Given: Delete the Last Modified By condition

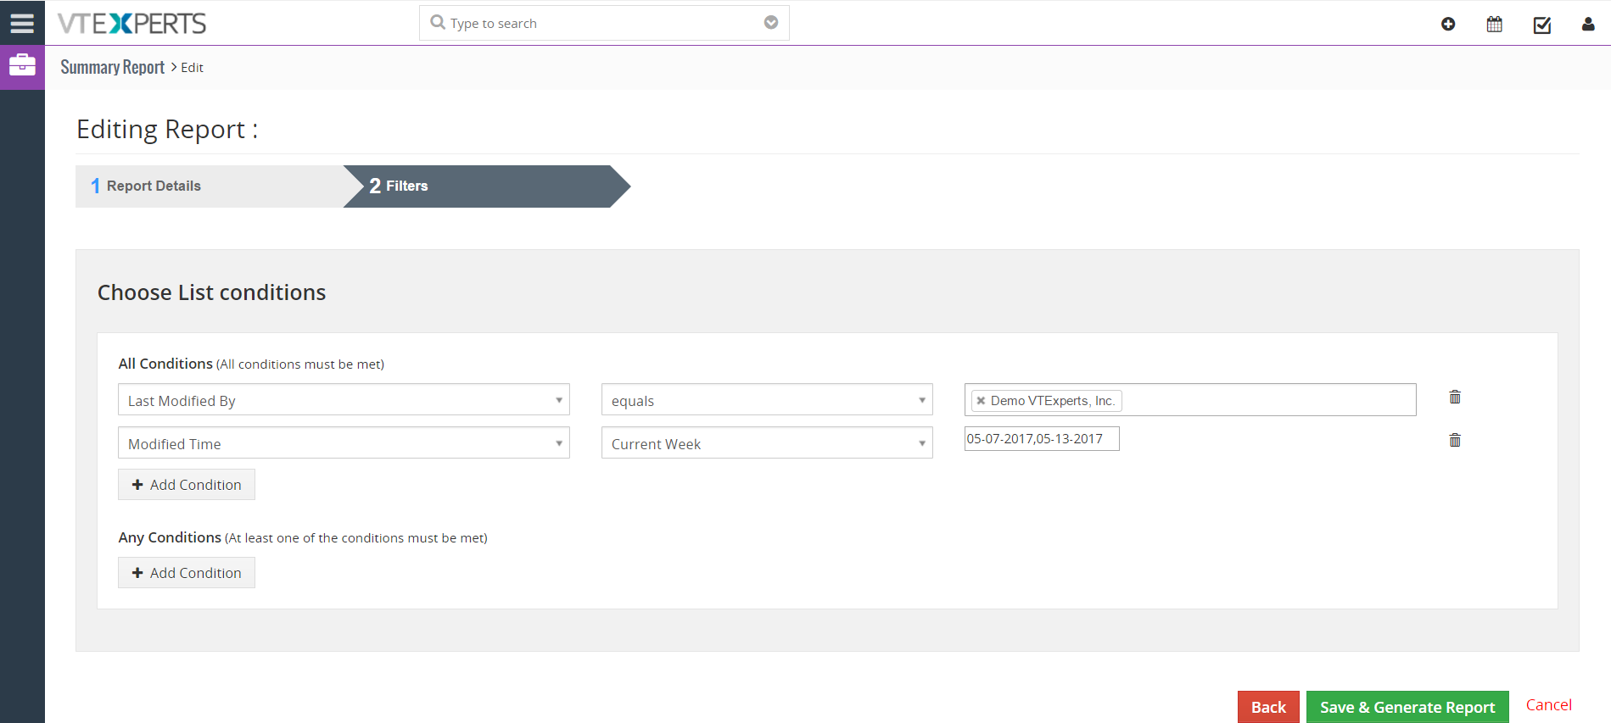Looking at the screenshot, I should click(x=1455, y=397).
